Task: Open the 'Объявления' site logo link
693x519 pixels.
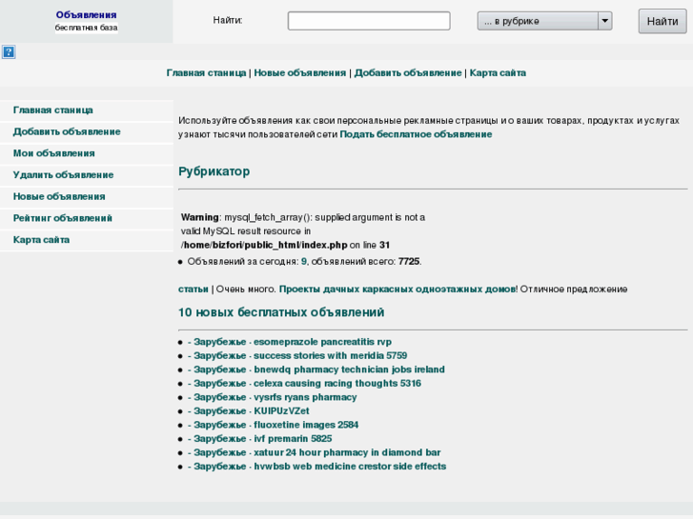Action: coord(86,15)
